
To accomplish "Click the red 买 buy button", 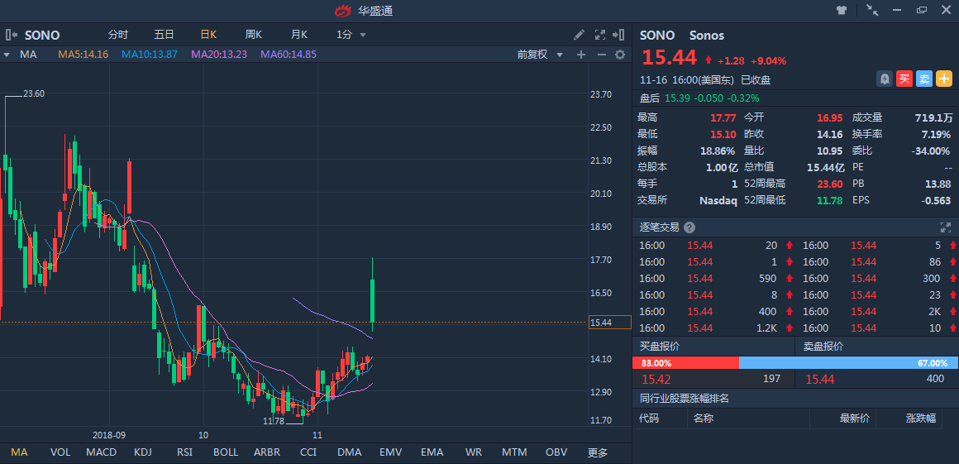I will point(904,79).
